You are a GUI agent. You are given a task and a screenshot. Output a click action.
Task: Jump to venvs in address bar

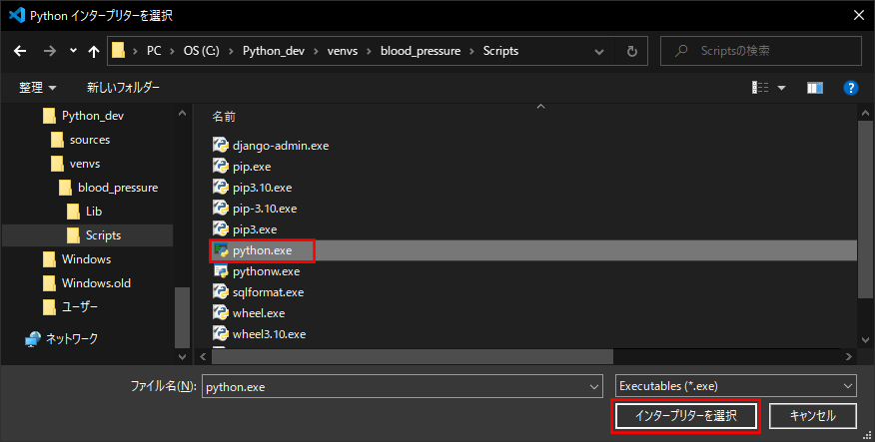[x=342, y=51]
